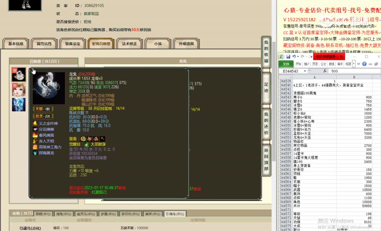The width and height of the screenshot is (381, 231).
Task: Select the 探海屠龙 skill icon
Action: coord(35,153)
